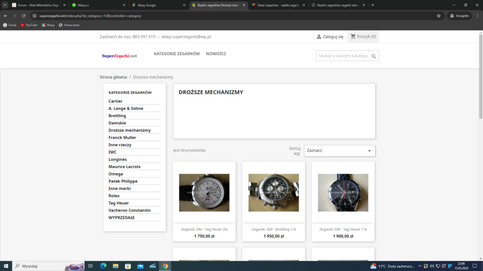The width and height of the screenshot is (483, 271).
Task: Switch to the Mapy.cz tab
Action: click(x=98, y=5)
